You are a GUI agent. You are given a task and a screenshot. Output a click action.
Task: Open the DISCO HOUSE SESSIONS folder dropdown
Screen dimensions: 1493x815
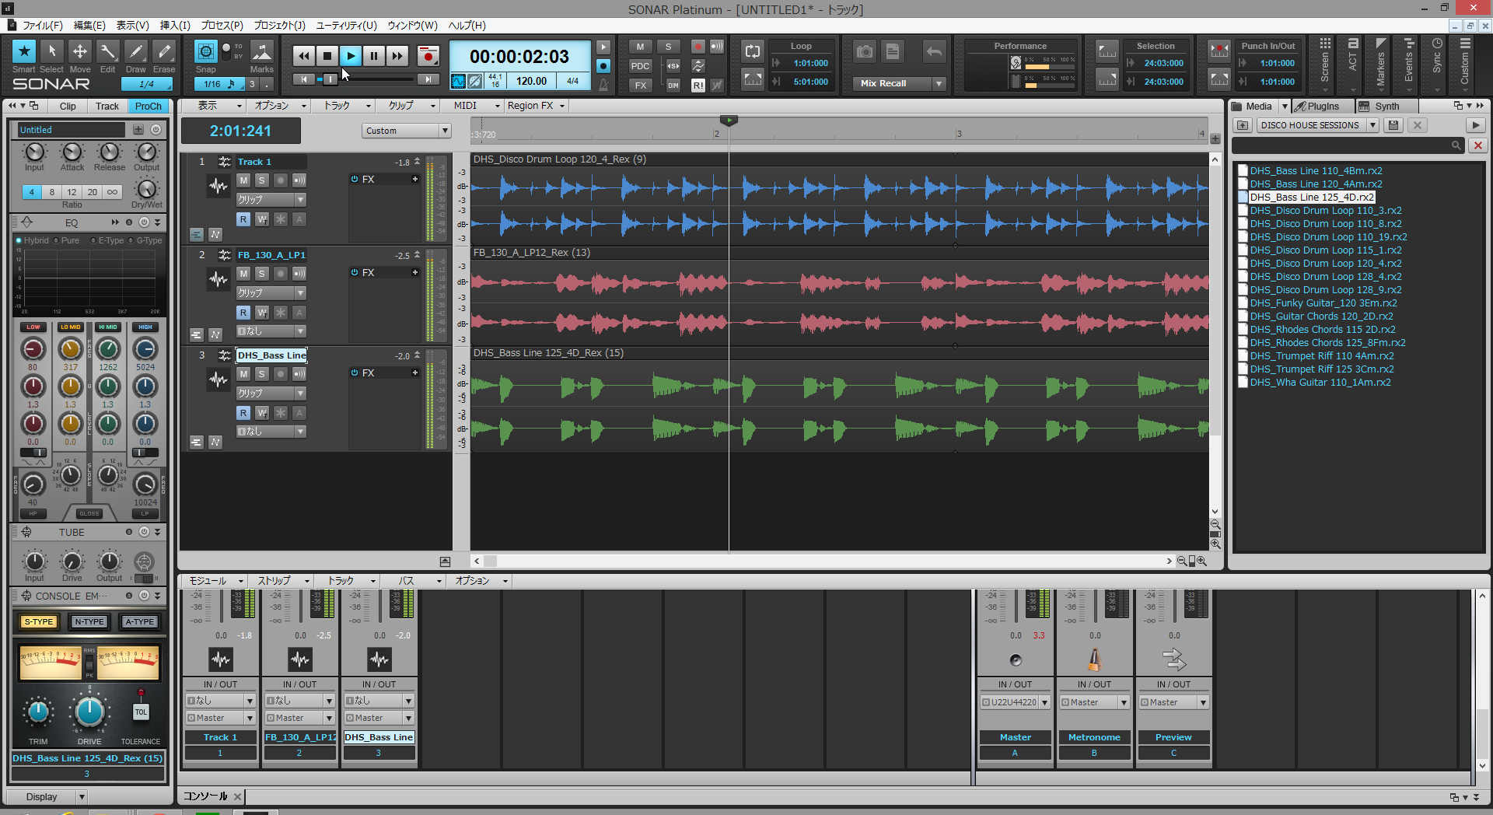[1372, 125]
